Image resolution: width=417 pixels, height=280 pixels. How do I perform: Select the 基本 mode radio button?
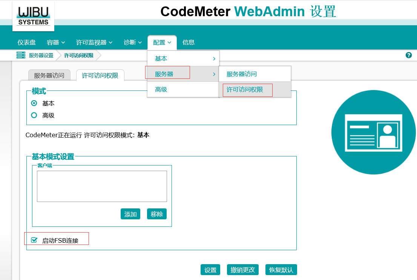pos(34,103)
